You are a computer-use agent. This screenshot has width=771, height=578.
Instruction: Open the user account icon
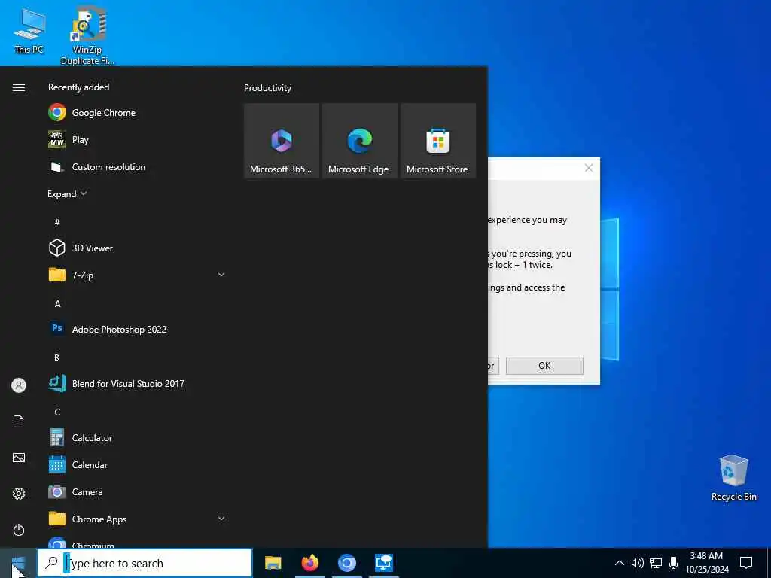pyautogui.click(x=19, y=385)
